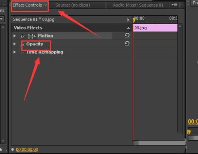Open the dropdown arrow in left panel
198x154 pixels.
(2, 19)
